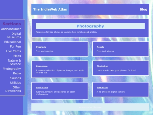Open the ribo.zone footer link

point(97,107)
